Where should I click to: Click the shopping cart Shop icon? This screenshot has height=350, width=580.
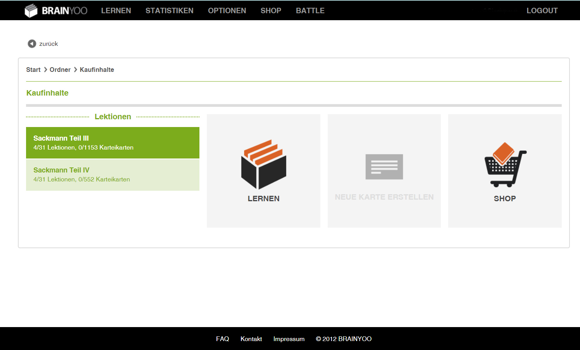505,164
